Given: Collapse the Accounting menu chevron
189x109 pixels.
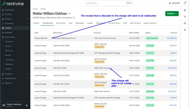Looking at the screenshot, I should [27, 37].
